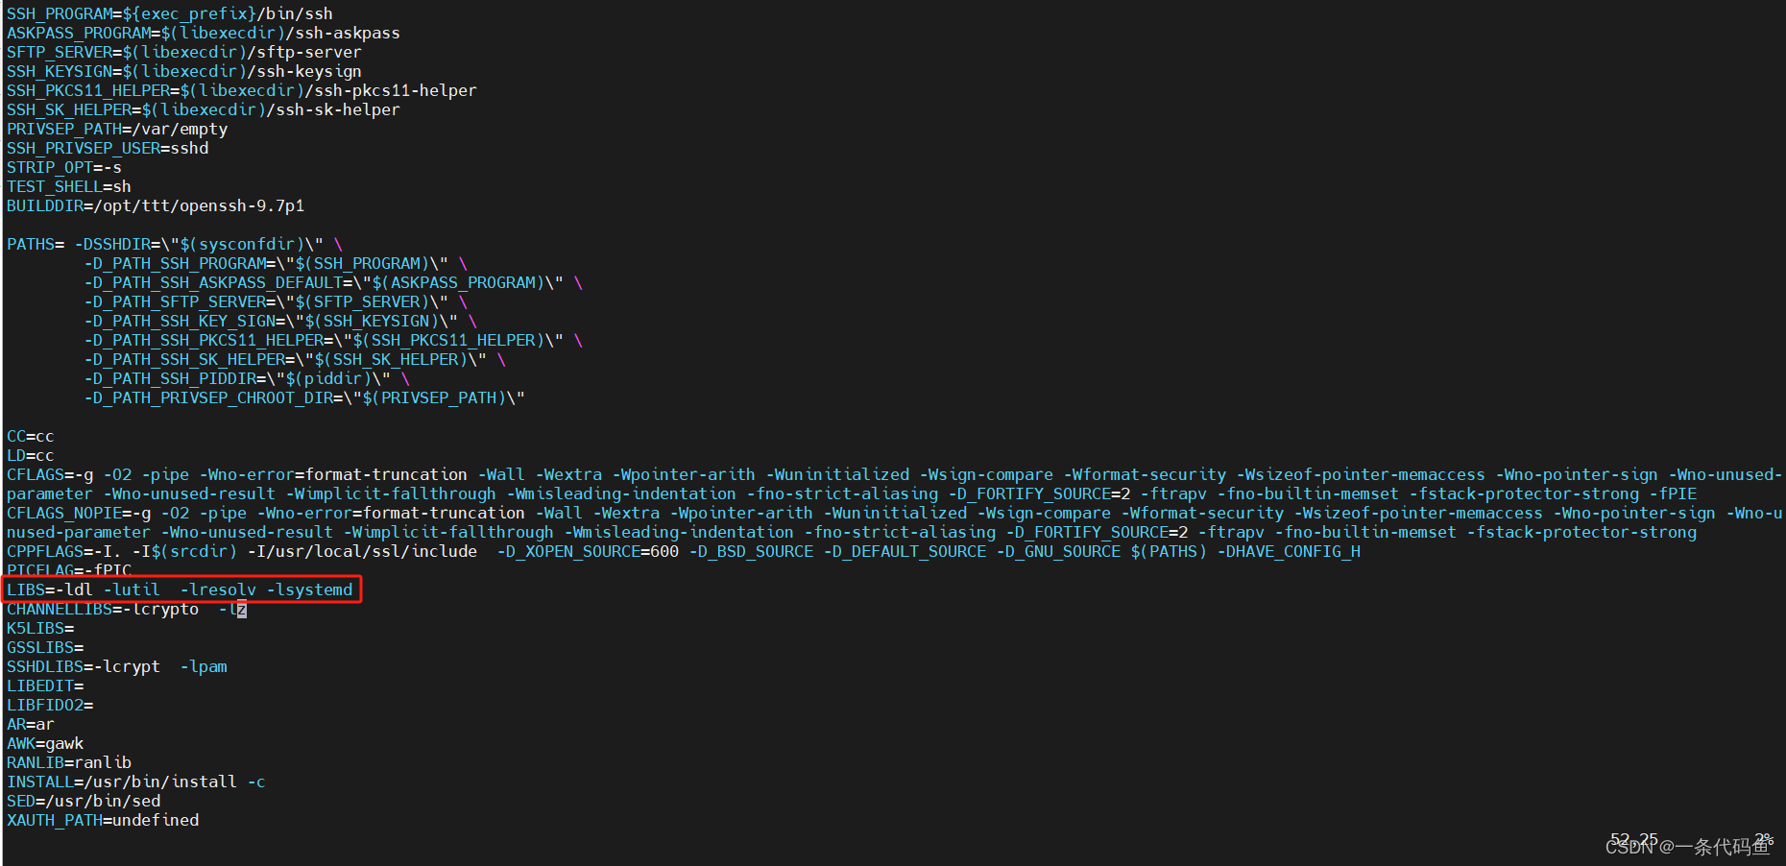
Task: Click CFLAGS_NOPIE=-g line start
Action: (x=79, y=513)
